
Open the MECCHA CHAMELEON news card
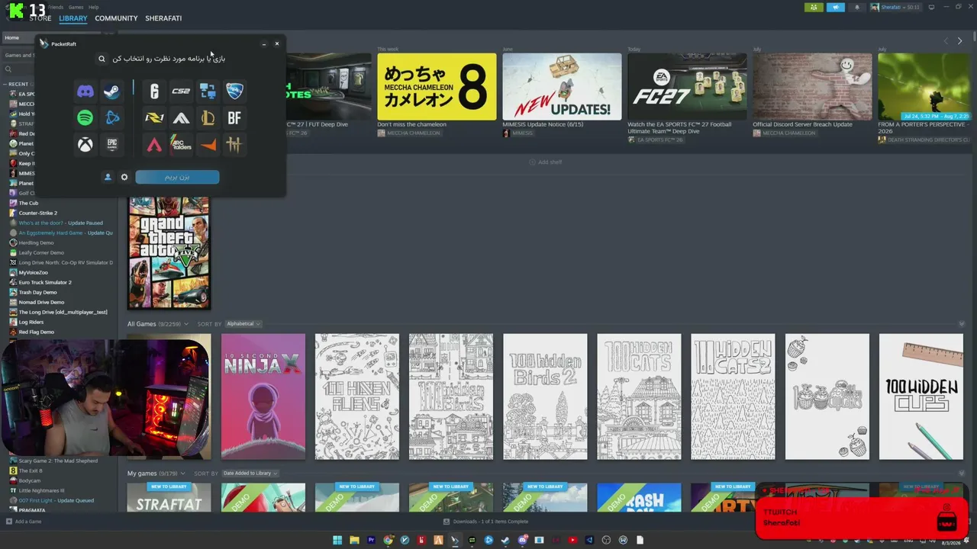coord(437,86)
